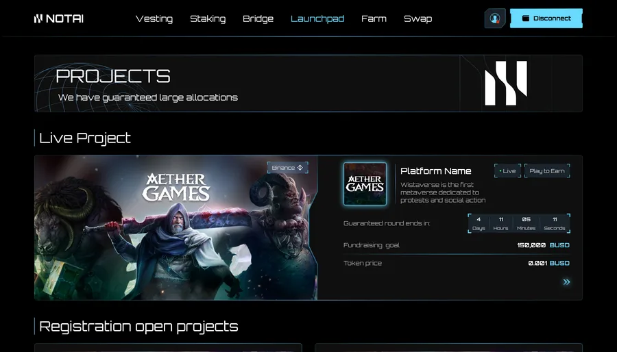
Task: Click the Live status tag
Action: pyautogui.click(x=507, y=171)
